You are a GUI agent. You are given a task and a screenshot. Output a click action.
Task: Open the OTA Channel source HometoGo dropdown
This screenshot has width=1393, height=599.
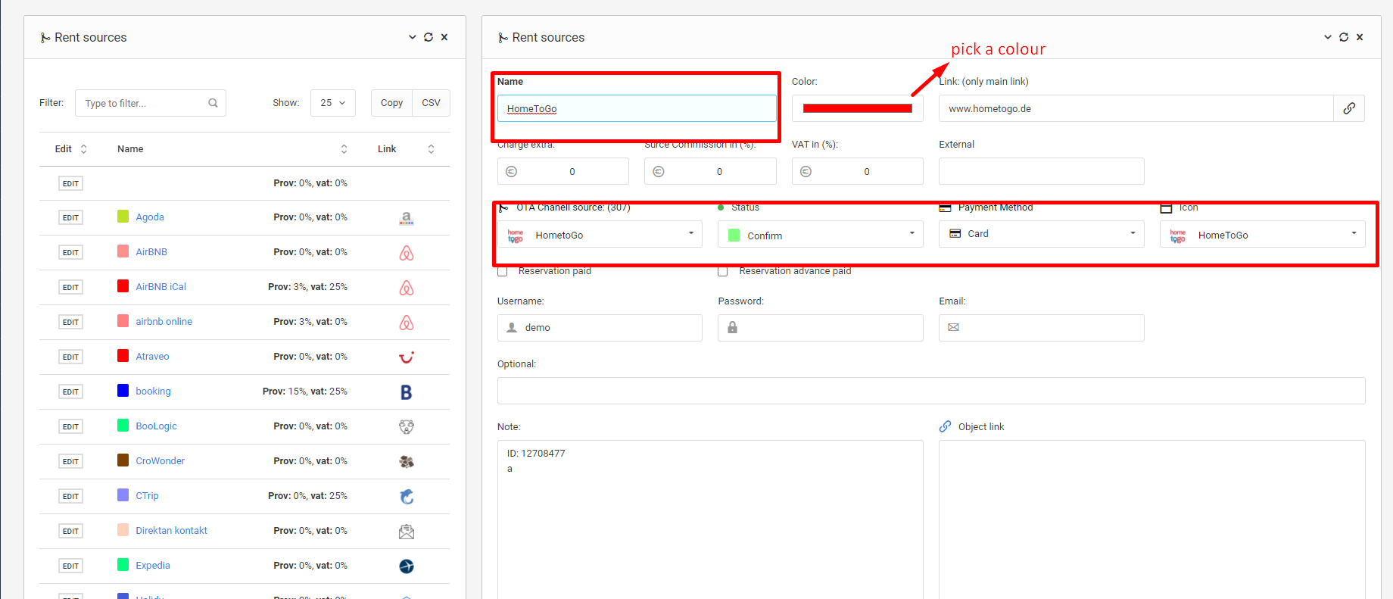pyautogui.click(x=600, y=235)
